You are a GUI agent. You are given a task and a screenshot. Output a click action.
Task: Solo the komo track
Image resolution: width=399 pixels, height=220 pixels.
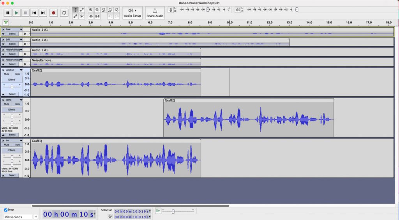pos(17,104)
